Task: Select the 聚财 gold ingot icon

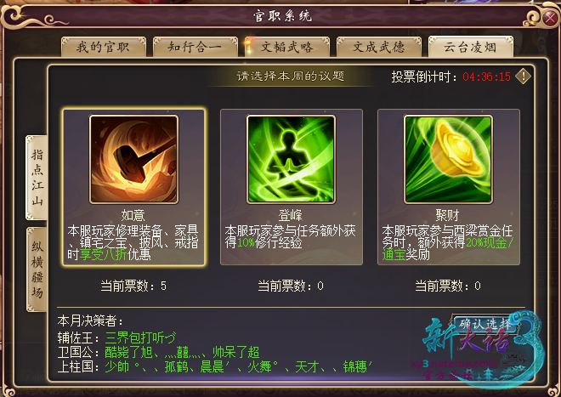Action: 448,160
